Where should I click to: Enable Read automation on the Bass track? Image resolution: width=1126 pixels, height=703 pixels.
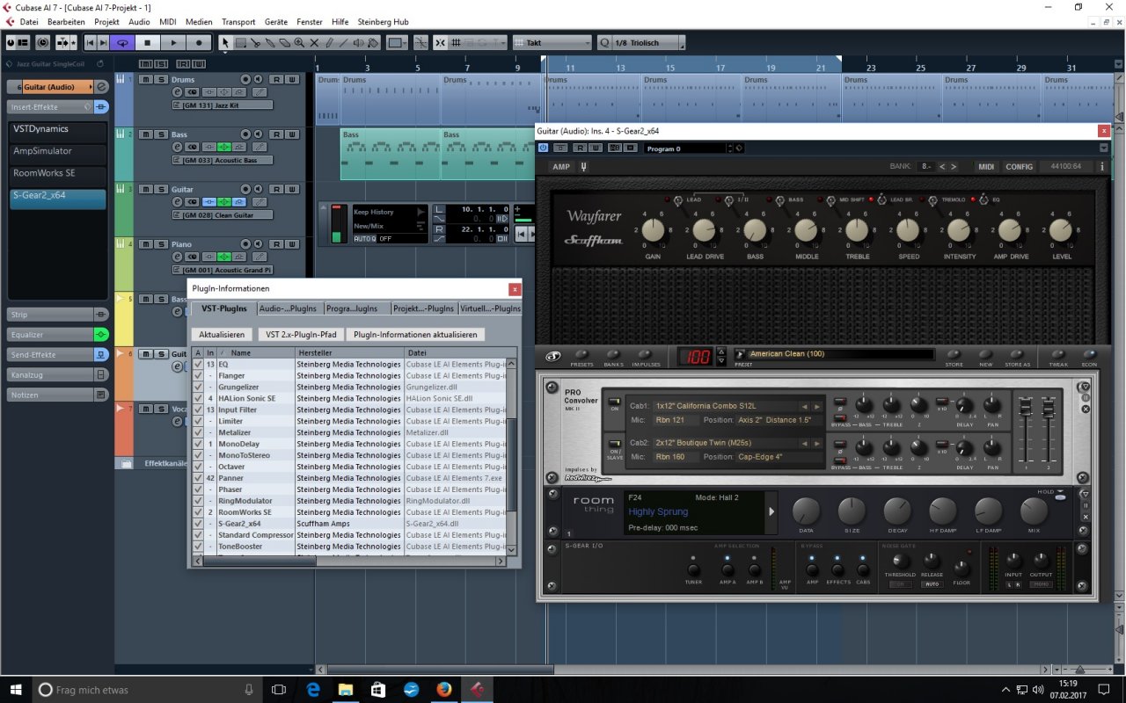point(276,134)
